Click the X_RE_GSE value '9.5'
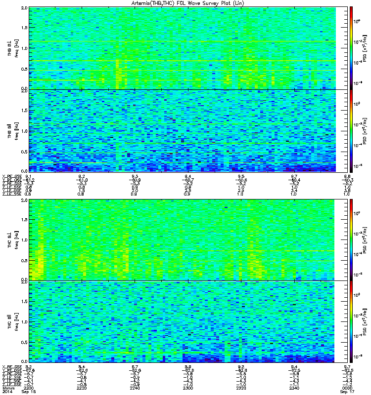This screenshot has height=395, width=371. click(x=241, y=176)
